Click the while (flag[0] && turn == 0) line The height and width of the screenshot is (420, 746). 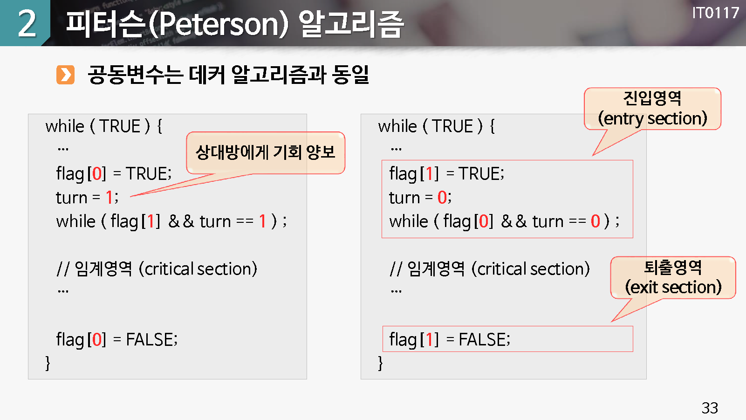pos(504,221)
